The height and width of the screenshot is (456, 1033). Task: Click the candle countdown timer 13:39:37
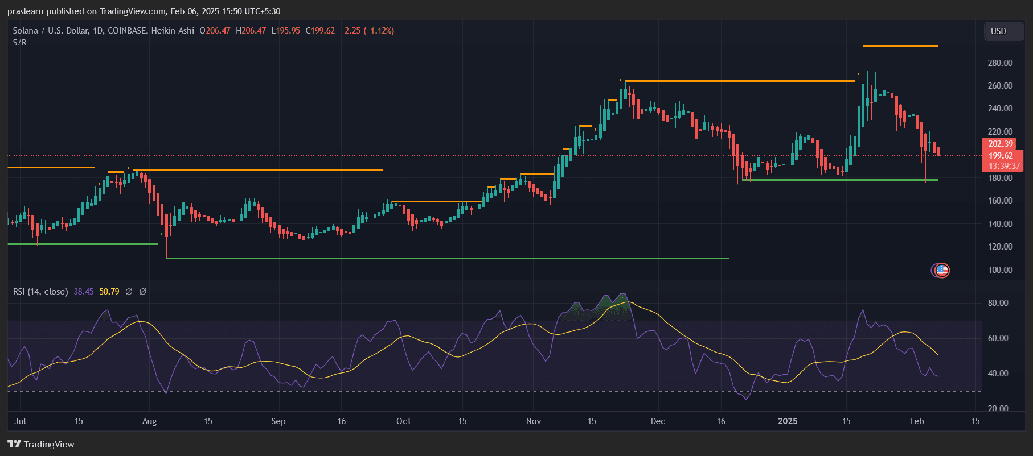(x=1004, y=166)
